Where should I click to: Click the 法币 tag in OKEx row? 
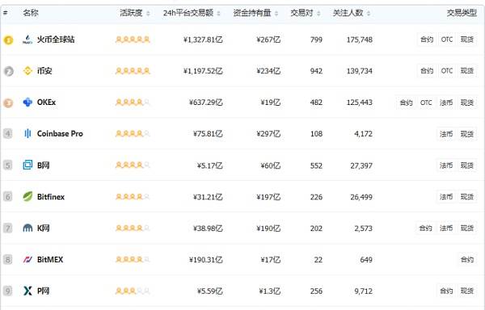point(446,103)
